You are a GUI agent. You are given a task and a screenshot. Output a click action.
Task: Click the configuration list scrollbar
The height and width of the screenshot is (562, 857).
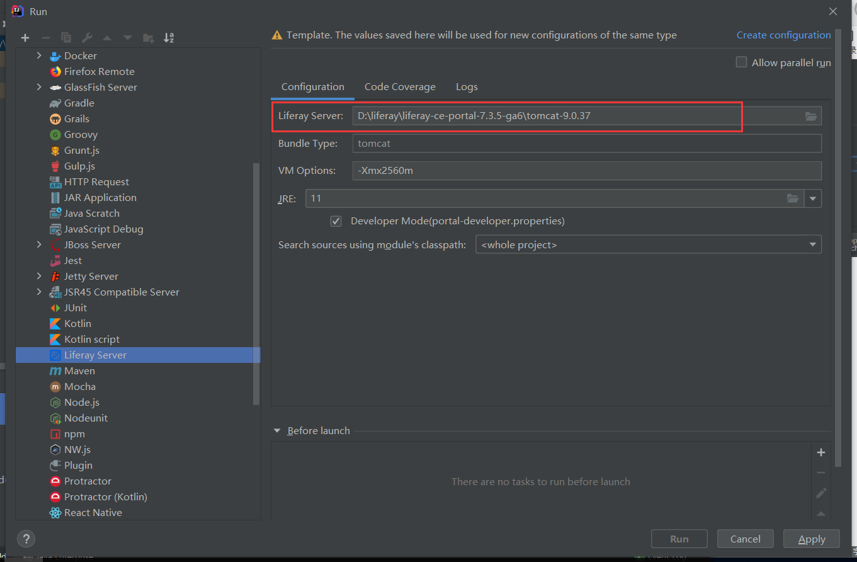[256, 284]
